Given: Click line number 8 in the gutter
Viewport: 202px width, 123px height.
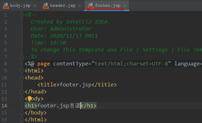Looking at the screenshot, I should click(5, 64).
